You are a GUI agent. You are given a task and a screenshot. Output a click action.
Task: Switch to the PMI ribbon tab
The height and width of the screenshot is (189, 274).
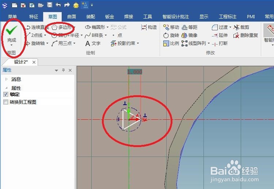251,16
